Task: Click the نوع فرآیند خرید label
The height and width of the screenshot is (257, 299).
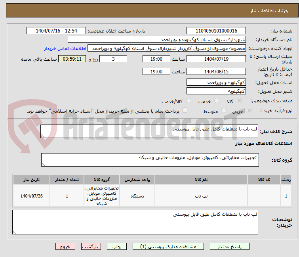Action: click(x=276, y=111)
